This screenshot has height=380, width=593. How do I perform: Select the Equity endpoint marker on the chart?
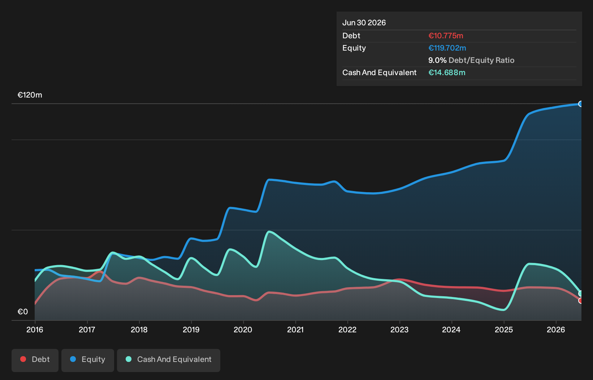581,104
